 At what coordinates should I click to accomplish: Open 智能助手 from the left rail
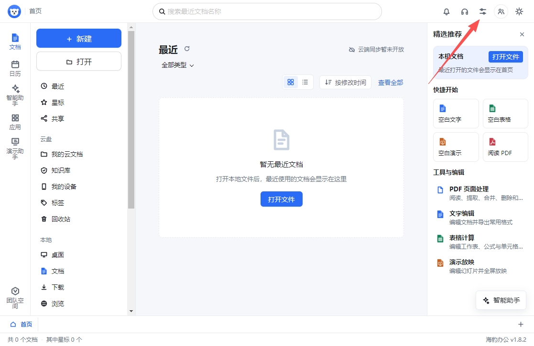coord(15,95)
